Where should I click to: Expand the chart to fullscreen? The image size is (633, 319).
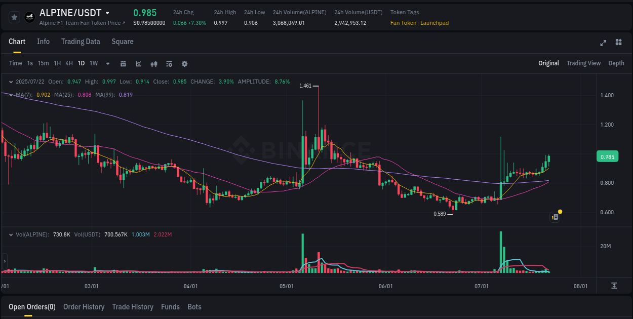tap(603, 43)
